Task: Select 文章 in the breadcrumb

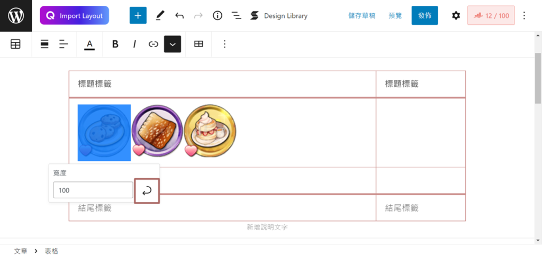Action: coord(21,251)
